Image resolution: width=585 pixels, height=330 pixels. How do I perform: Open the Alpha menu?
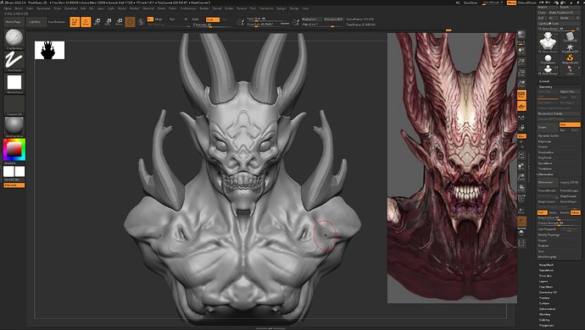[x=8, y=8]
